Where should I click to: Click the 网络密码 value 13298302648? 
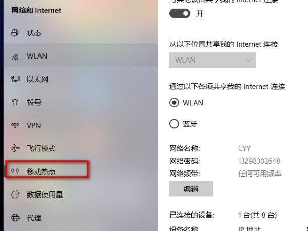point(259,161)
